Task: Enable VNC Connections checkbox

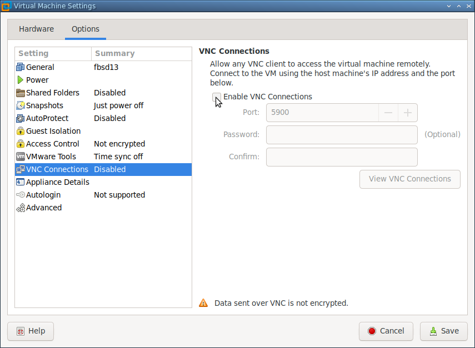Action: (x=217, y=97)
